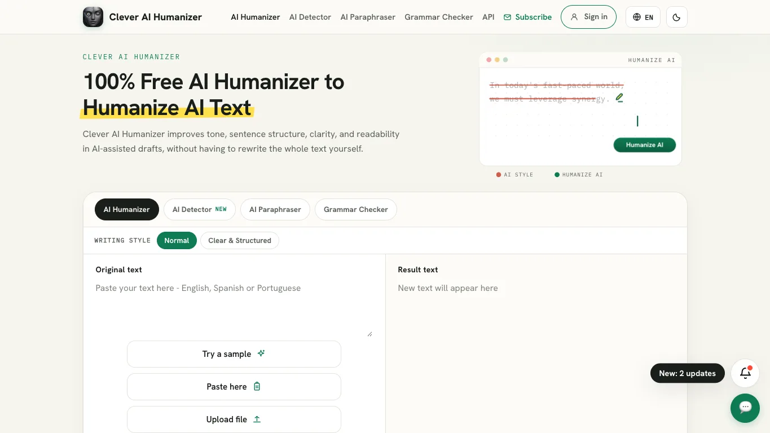This screenshot has height=433, width=770.
Task: Open AI Paraphraser in the top navigation
Action: (368, 17)
